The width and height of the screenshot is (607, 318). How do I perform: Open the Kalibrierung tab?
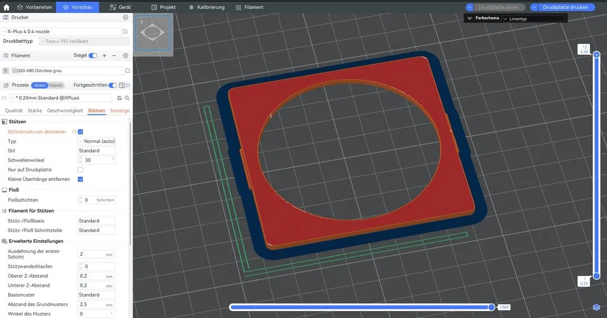[207, 7]
